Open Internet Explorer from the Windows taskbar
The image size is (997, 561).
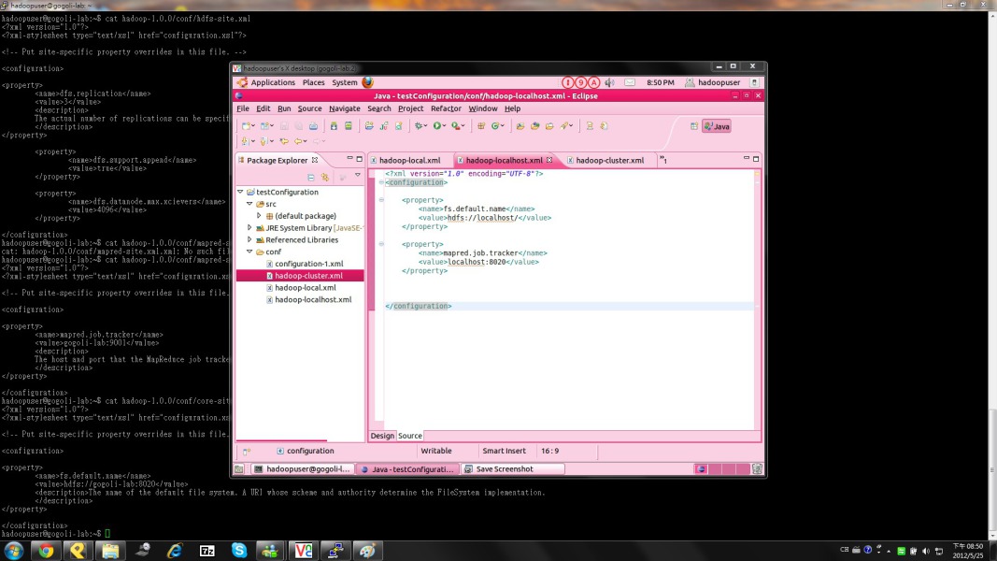(x=174, y=550)
